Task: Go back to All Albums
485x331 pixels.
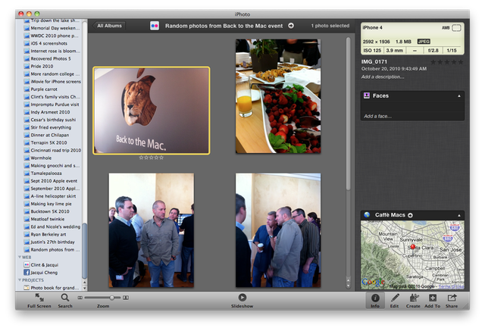Action: [x=109, y=26]
